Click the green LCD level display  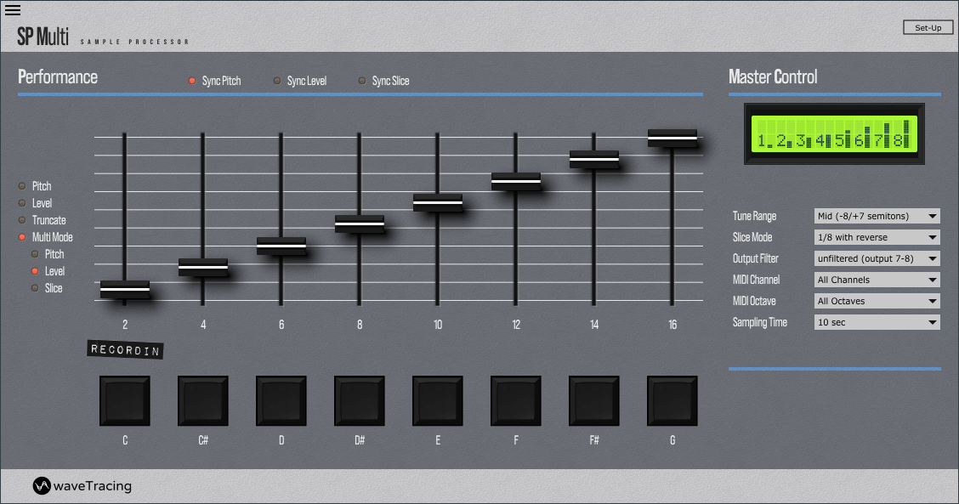click(833, 133)
